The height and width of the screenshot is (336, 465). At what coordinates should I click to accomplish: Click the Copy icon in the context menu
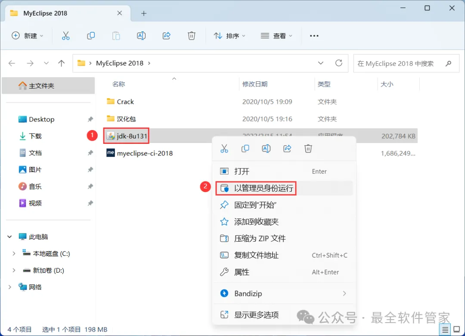click(245, 149)
